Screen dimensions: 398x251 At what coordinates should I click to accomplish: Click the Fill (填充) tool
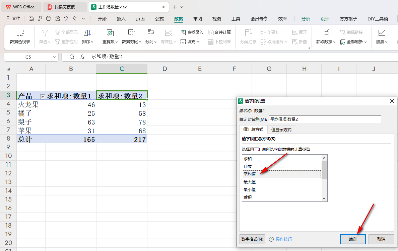click(x=190, y=41)
